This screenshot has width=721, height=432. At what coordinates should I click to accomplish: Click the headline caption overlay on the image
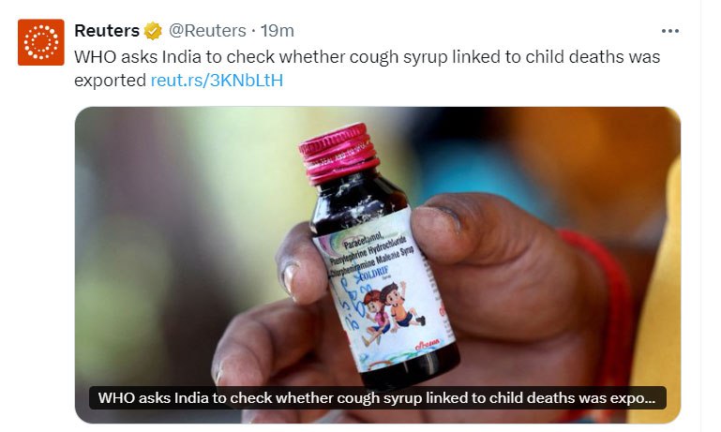click(x=377, y=398)
